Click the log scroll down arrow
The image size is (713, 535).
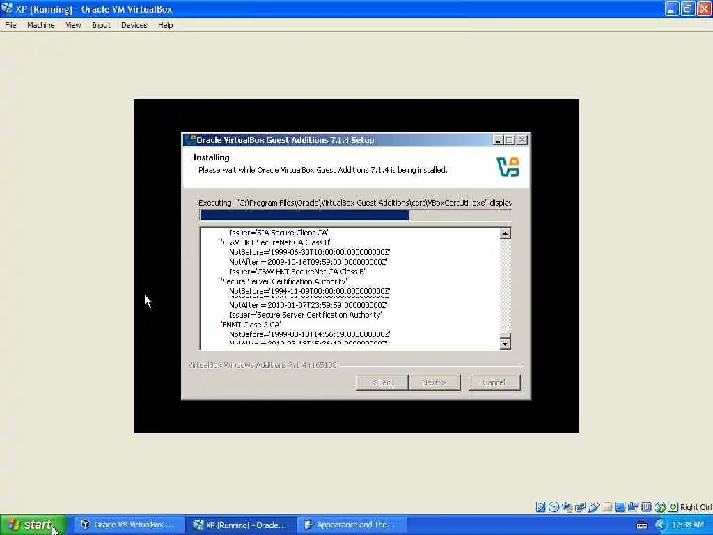coord(506,343)
